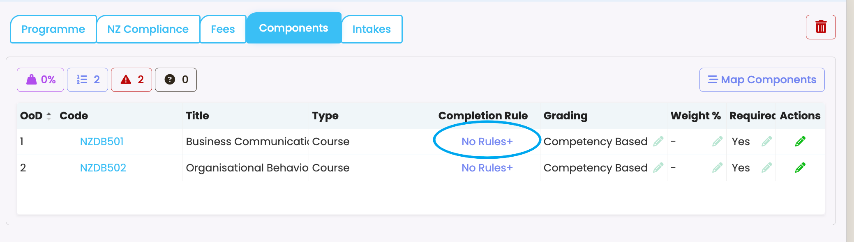The width and height of the screenshot is (854, 242).
Task: Edit Required pencil in NZDB502 row
Action: coord(766,168)
